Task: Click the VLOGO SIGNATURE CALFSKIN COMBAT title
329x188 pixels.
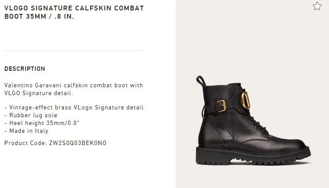Action: point(74,8)
